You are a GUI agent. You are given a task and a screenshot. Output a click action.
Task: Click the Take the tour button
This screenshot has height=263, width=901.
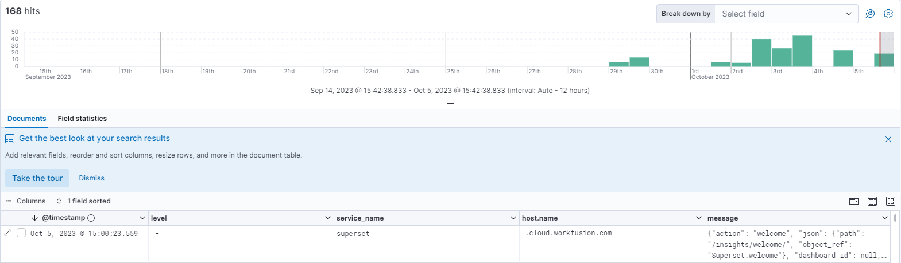coord(37,178)
